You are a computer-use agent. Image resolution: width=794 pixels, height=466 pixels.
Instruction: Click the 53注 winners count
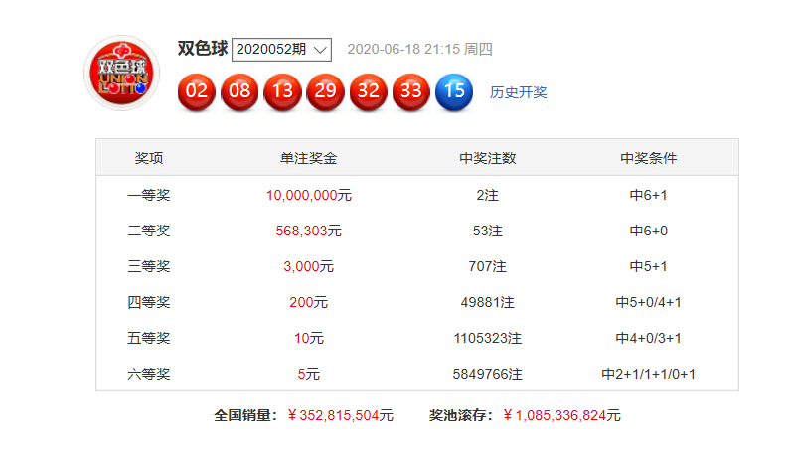[x=488, y=231]
